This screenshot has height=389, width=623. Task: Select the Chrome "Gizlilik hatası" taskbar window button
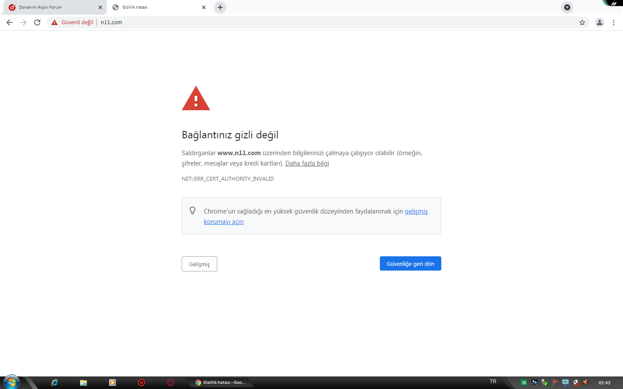(x=221, y=383)
